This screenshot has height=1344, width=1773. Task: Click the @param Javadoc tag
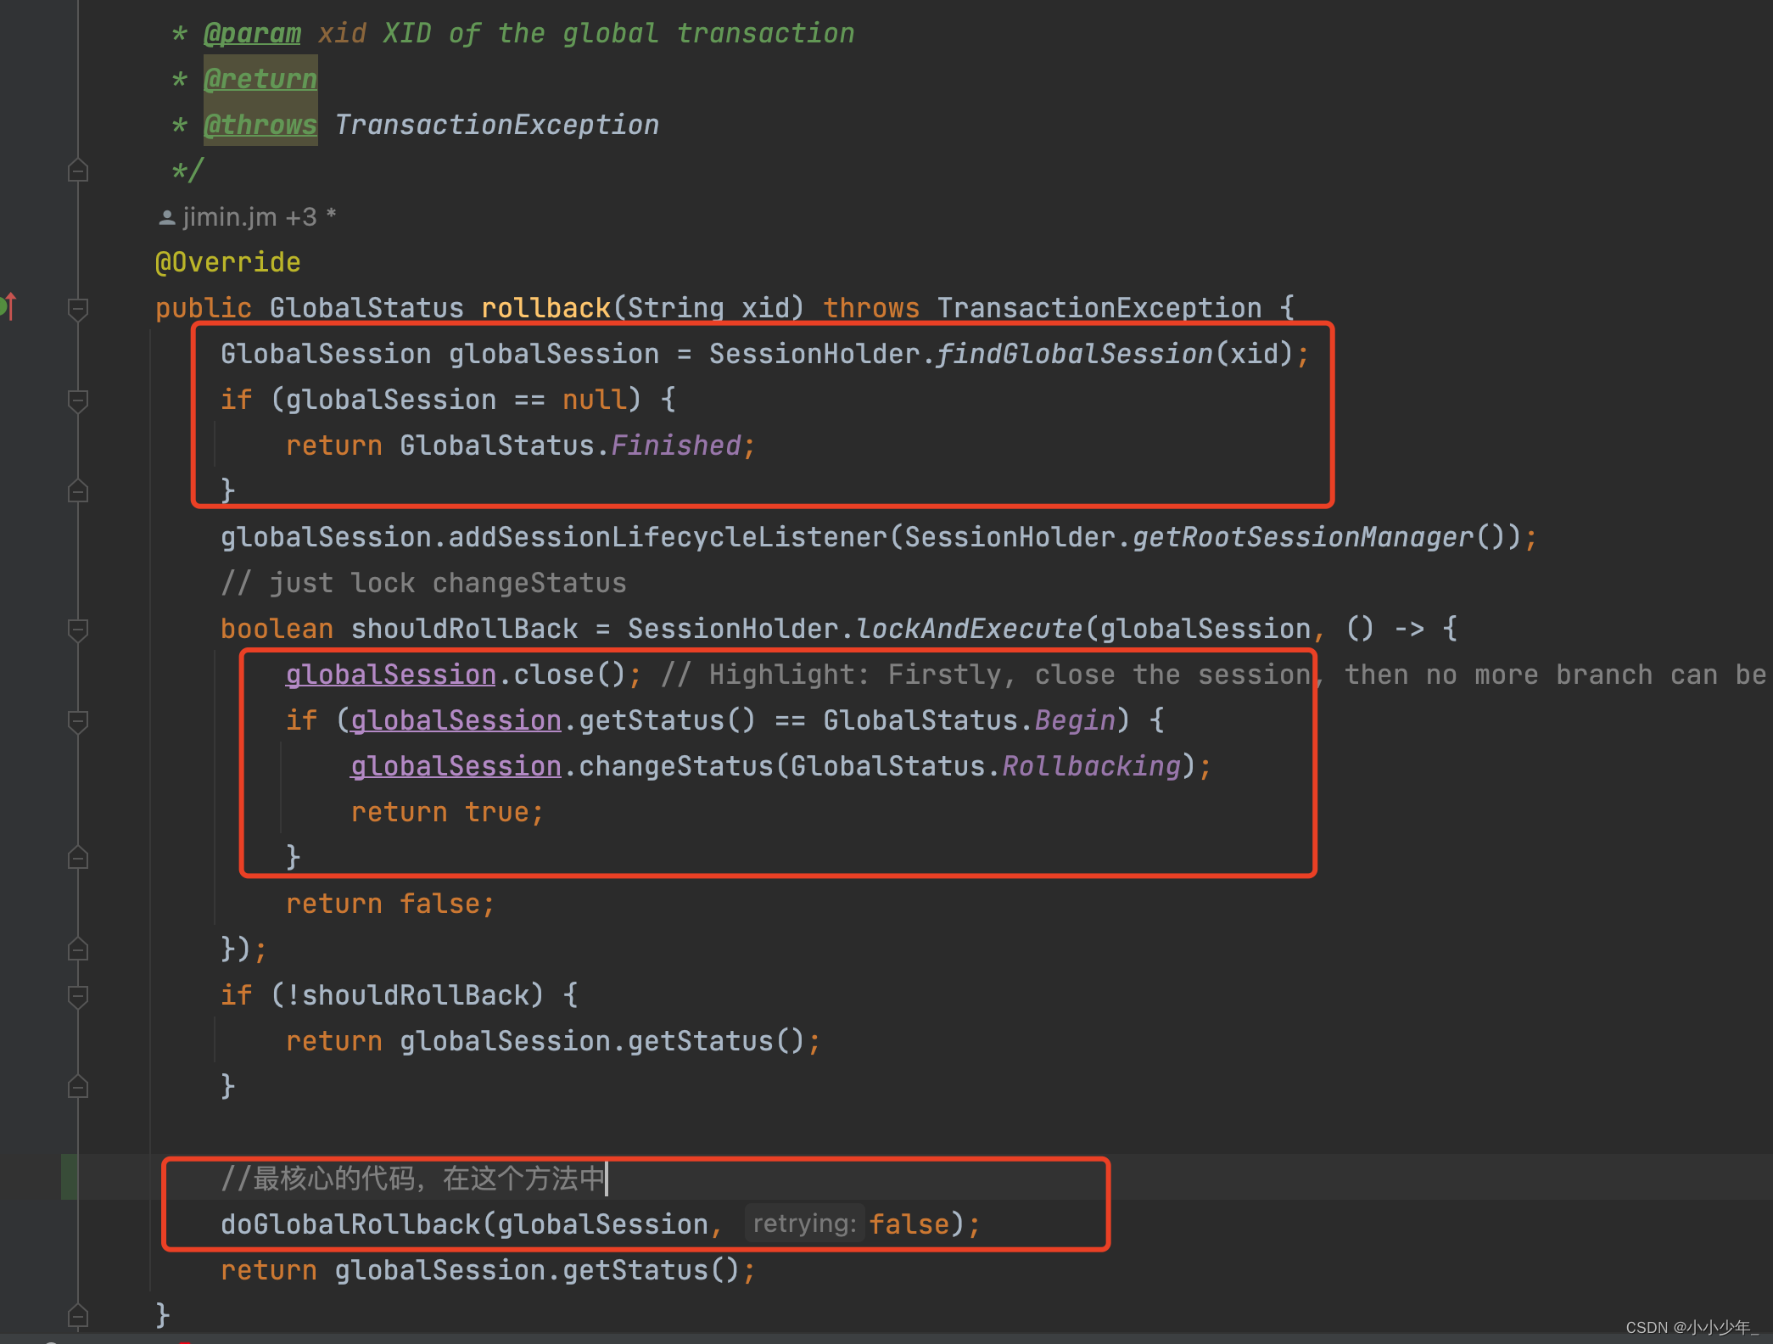[252, 34]
